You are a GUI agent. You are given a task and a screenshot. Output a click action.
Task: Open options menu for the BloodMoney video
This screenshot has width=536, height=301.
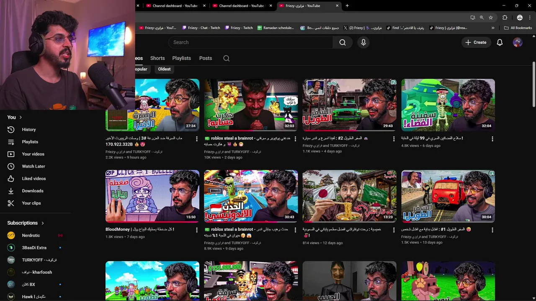[x=197, y=230]
